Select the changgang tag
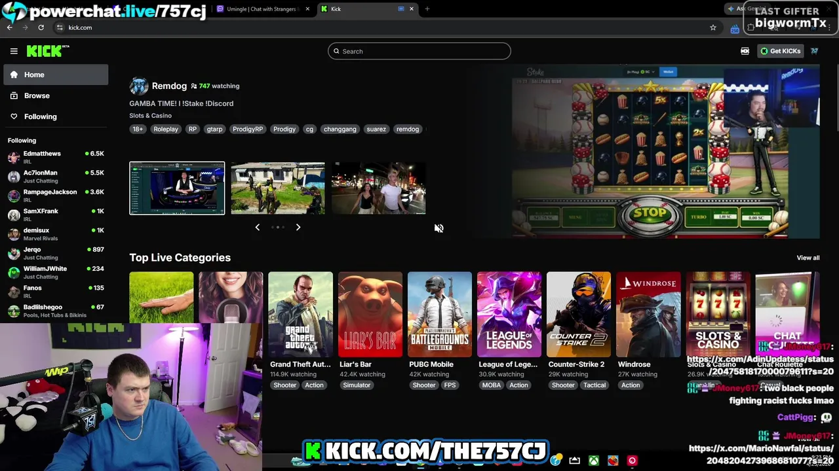839x471 pixels. [x=340, y=129]
